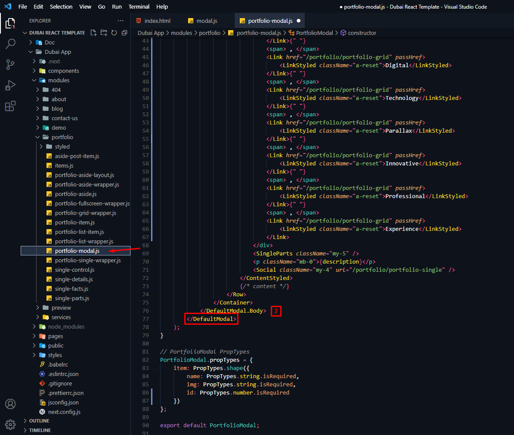Open portfolio-single-wrapper.js file
514x435 pixels.
click(88, 261)
